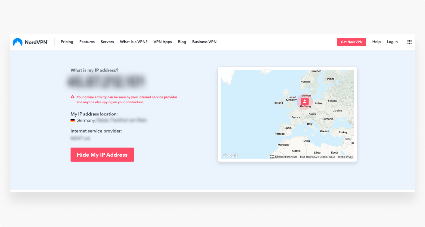Click the Algeria label on the map
The image size is (425, 227).
tap(296, 151)
